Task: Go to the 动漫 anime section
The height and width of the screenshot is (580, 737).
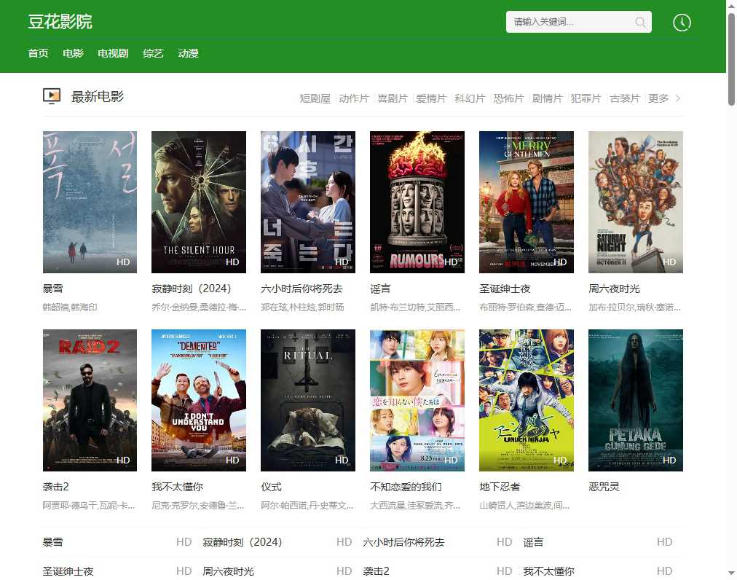Action: click(188, 53)
